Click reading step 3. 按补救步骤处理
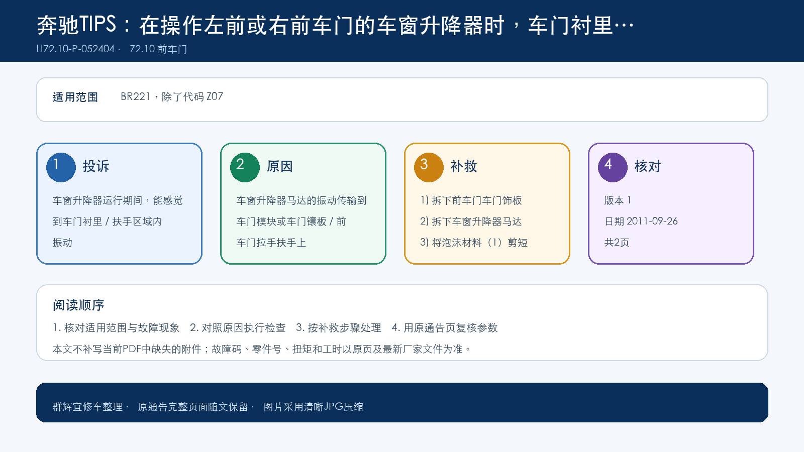The width and height of the screenshot is (804, 452). pos(339,328)
